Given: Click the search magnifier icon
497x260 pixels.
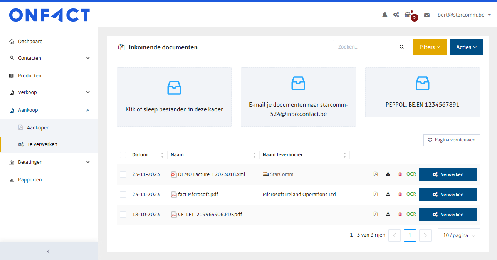Looking at the screenshot, I should 402,47.
